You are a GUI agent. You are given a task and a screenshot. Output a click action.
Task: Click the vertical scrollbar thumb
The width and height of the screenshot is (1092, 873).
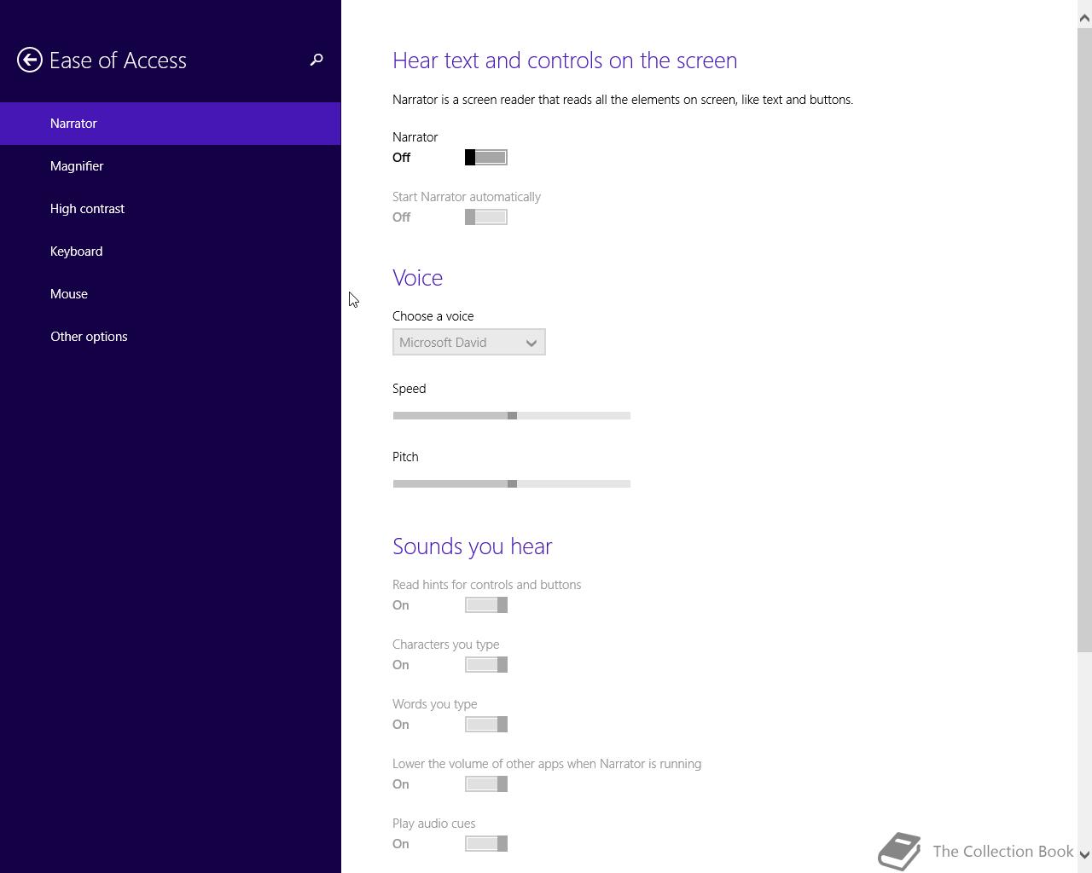click(x=1084, y=340)
